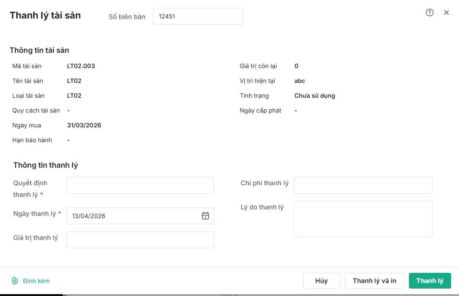Click the Giá trị thanh lý input

click(140, 240)
